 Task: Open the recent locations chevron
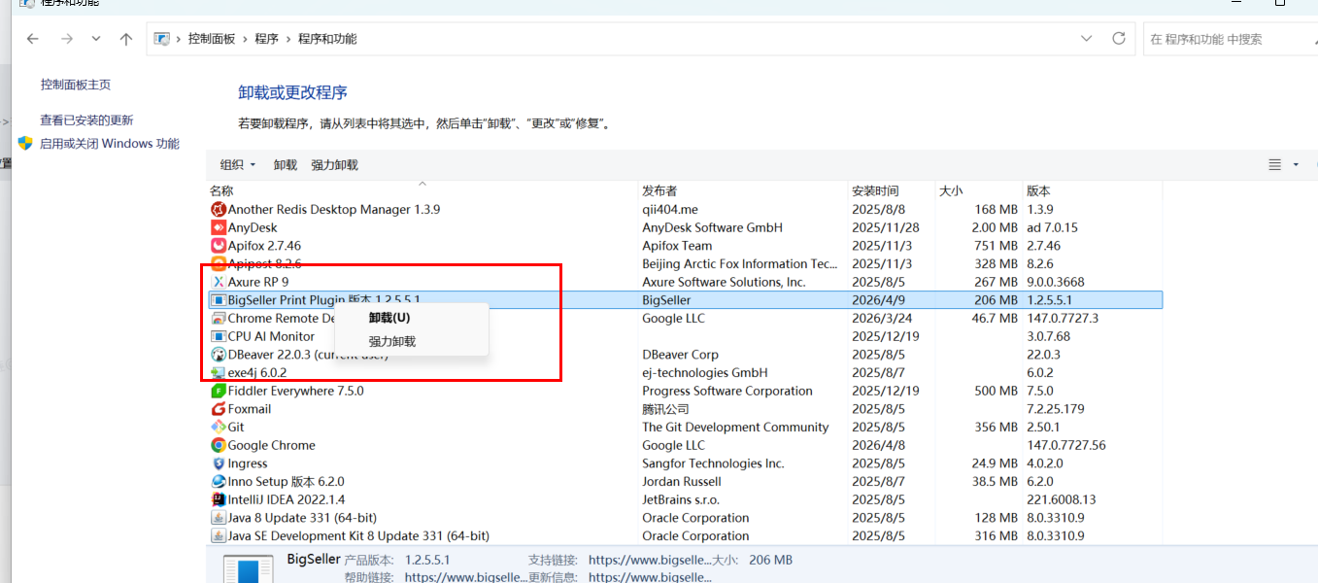coord(95,39)
